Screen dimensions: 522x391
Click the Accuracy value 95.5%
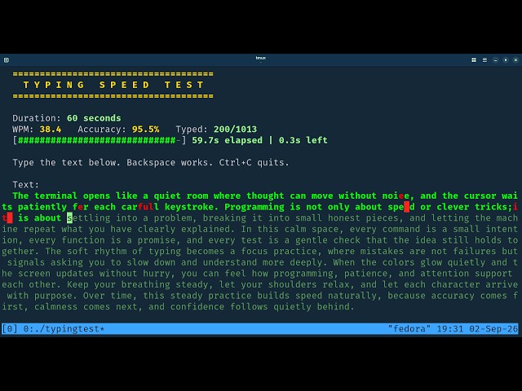[145, 129]
